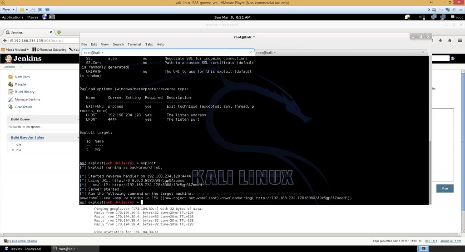Click the muted volume icon in panel
465x252 pixels.
click(422, 17)
